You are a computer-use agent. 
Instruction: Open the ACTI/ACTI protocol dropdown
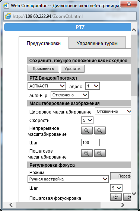pyautogui.click(x=47, y=86)
